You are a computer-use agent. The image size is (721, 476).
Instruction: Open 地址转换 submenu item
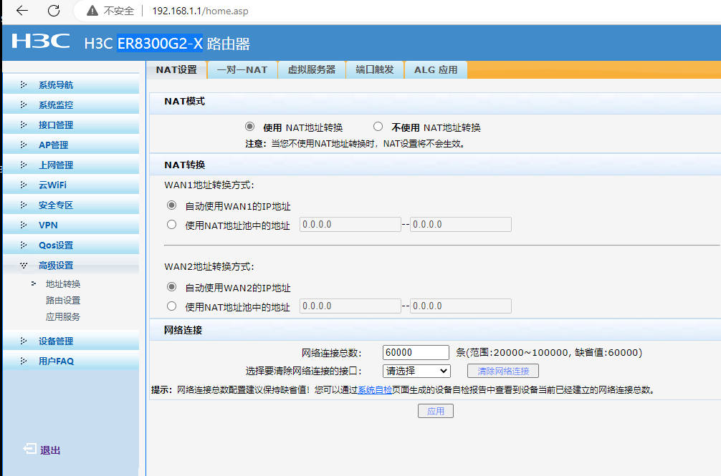coord(63,283)
